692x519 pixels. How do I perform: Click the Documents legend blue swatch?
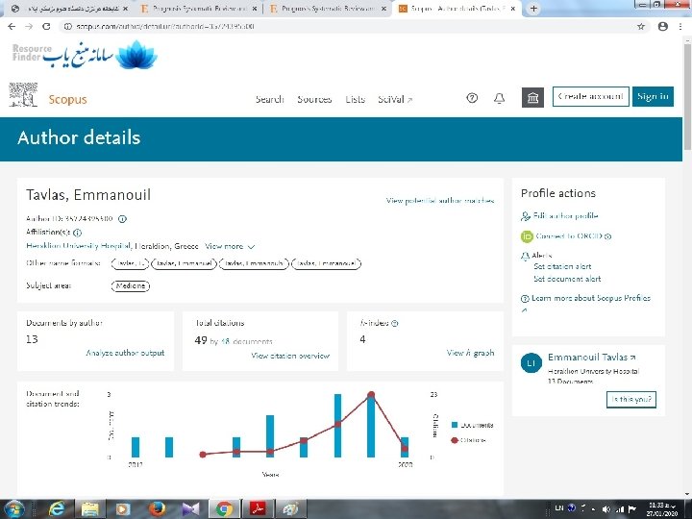[x=455, y=425]
